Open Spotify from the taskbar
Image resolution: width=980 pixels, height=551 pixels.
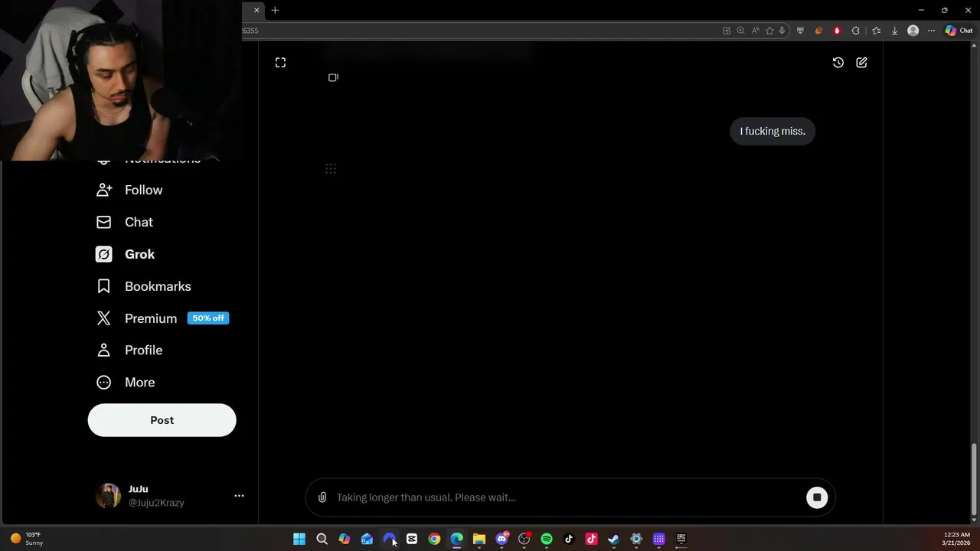tap(547, 539)
